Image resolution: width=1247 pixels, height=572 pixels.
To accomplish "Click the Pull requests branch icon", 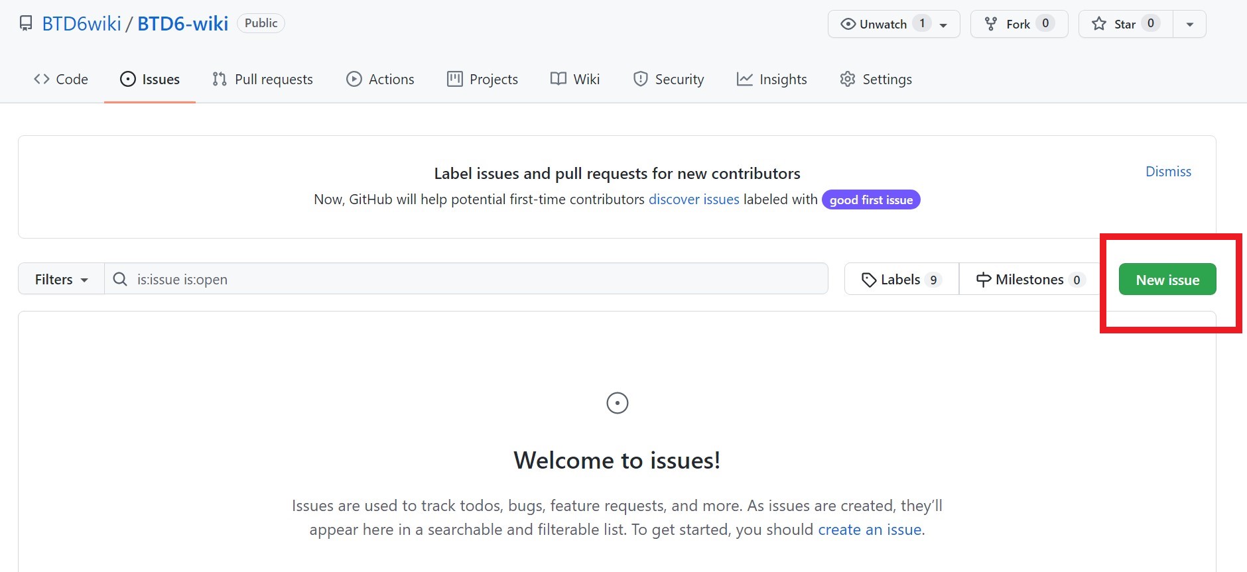I will click(x=220, y=80).
